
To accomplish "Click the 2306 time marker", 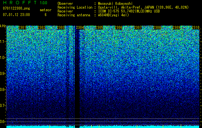I will point(119,28).
